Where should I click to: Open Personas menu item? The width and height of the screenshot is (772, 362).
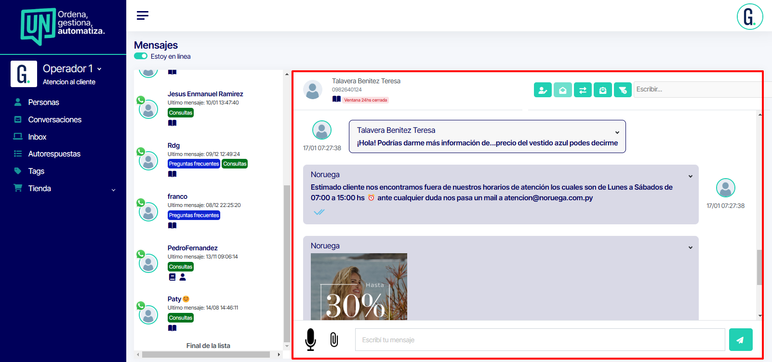(43, 102)
